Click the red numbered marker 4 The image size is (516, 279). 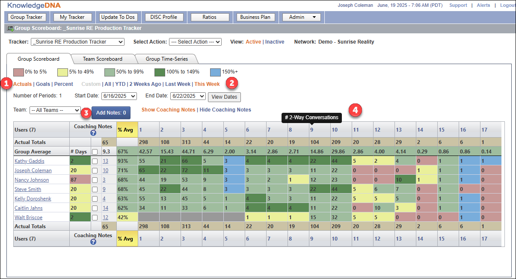[356, 110]
